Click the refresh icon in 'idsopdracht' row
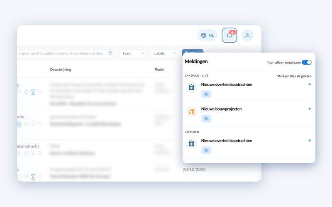The width and height of the screenshot is (332, 207). [40, 153]
